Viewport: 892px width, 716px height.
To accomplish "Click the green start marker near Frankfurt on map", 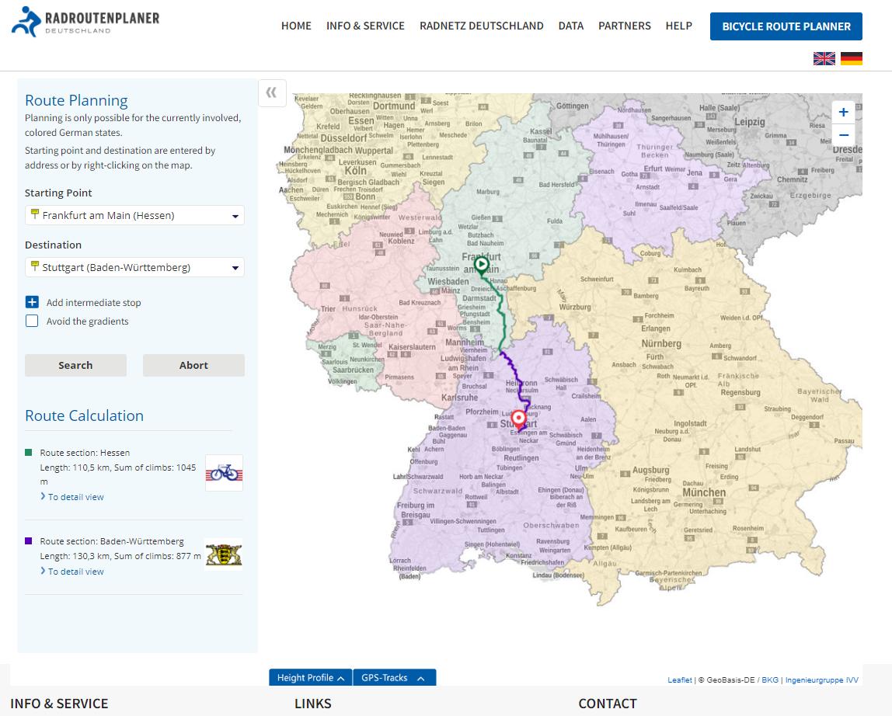I will pyautogui.click(x=481, y=265).
